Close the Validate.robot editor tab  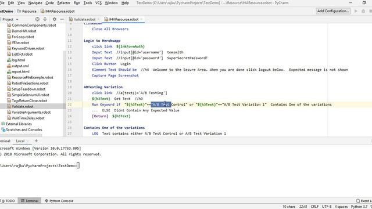click(98, 19)
